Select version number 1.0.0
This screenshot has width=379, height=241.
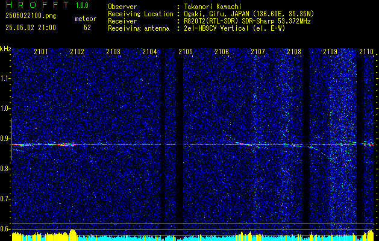click(x=82, y=5)
